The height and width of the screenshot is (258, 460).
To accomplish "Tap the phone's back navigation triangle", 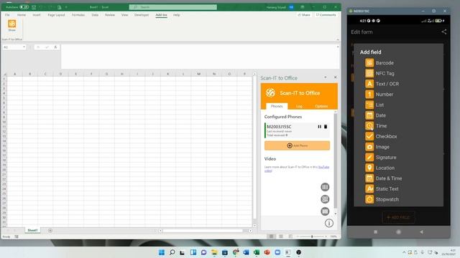I will click(x=422, y=231).
